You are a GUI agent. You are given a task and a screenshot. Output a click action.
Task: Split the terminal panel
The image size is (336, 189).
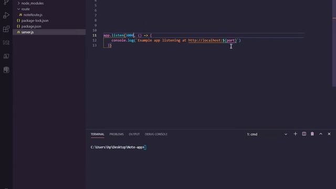tap(304, 134)
